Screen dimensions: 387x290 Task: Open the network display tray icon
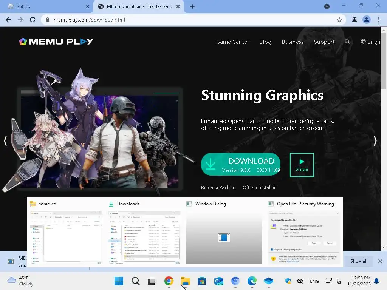pos(329,281)
